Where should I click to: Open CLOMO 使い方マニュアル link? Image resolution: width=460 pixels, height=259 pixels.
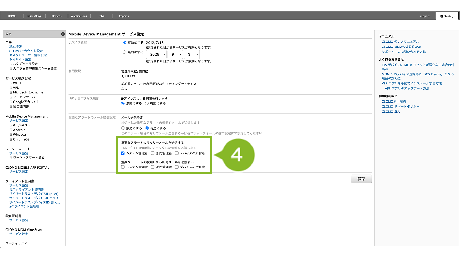[400, 42]
